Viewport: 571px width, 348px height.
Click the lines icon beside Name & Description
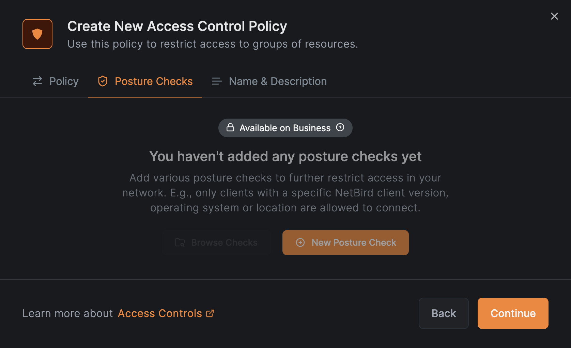point(217,81)
